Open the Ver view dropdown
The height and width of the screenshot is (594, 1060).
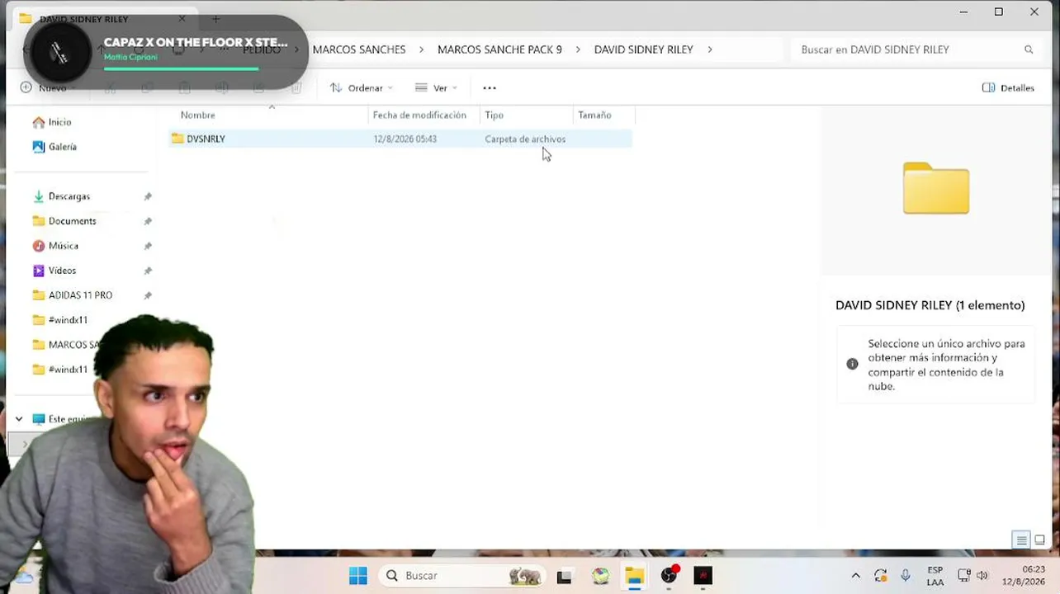coord(436,87)
